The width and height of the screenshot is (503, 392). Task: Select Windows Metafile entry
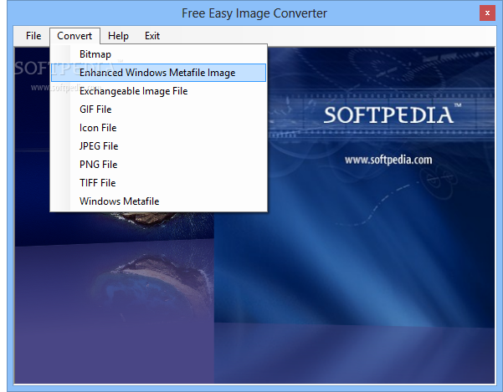[158, 201]
